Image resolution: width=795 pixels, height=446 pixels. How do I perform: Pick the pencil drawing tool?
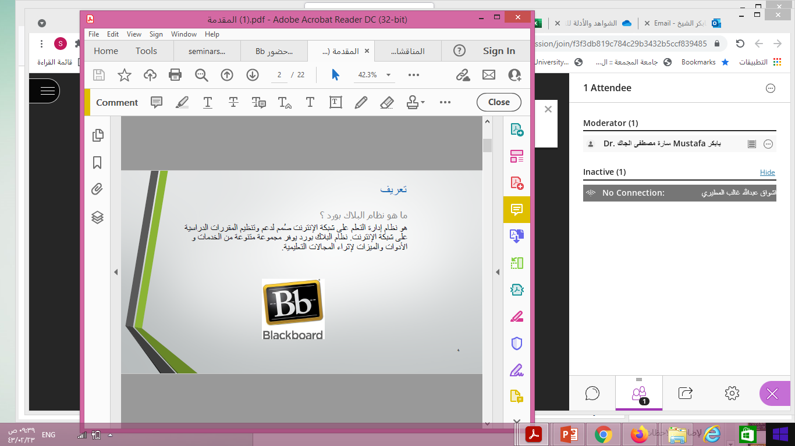coord(361,102)
